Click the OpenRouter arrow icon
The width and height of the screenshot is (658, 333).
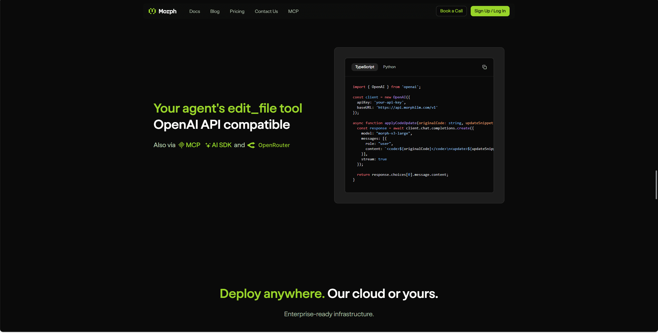click(x=251, y=145)
